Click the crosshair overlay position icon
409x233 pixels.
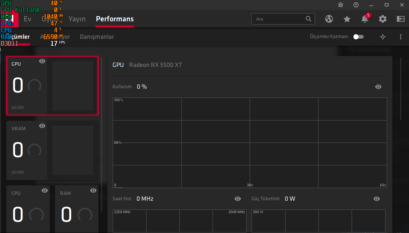tap(383, 37)
